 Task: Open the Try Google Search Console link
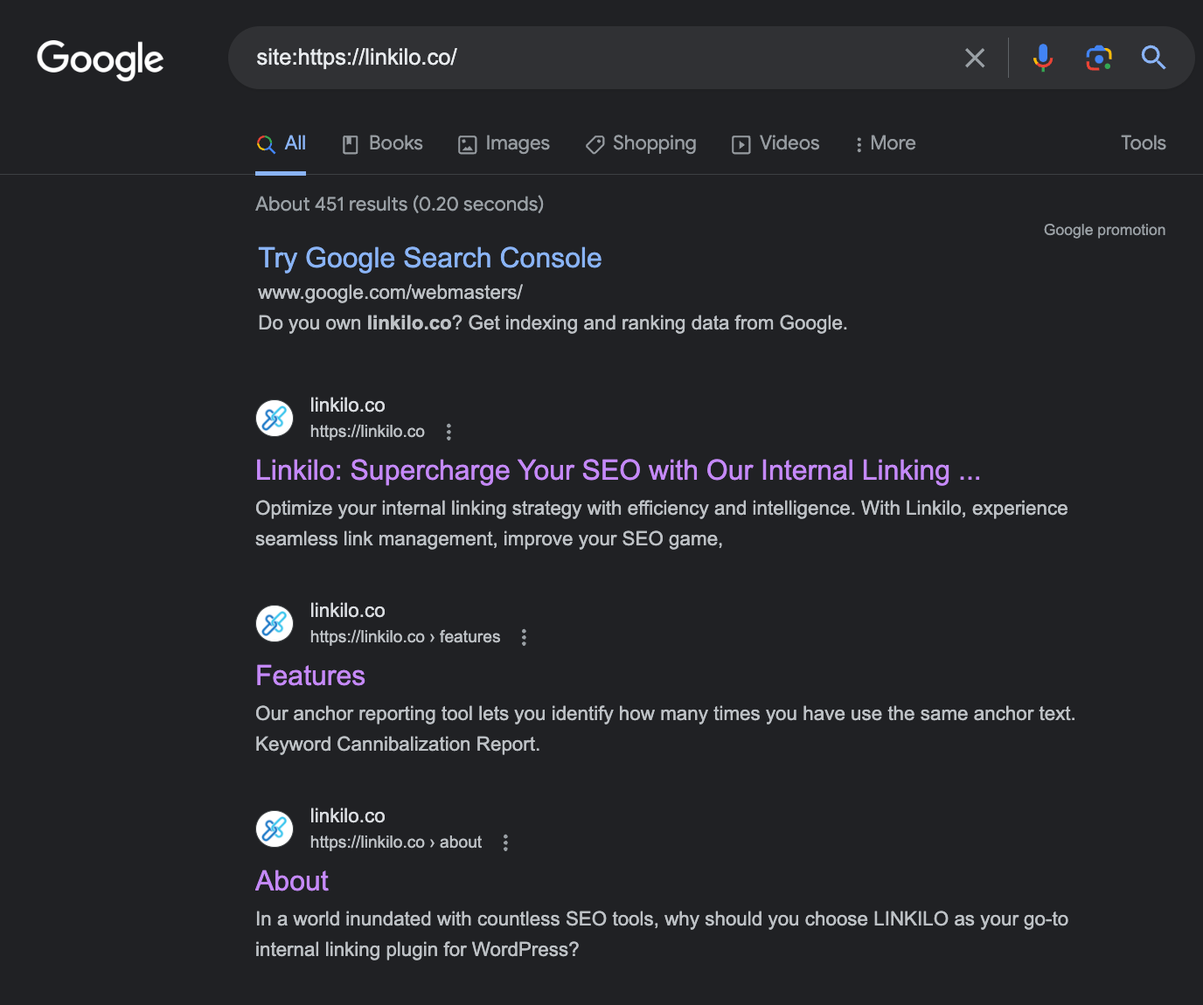[429, 258]
